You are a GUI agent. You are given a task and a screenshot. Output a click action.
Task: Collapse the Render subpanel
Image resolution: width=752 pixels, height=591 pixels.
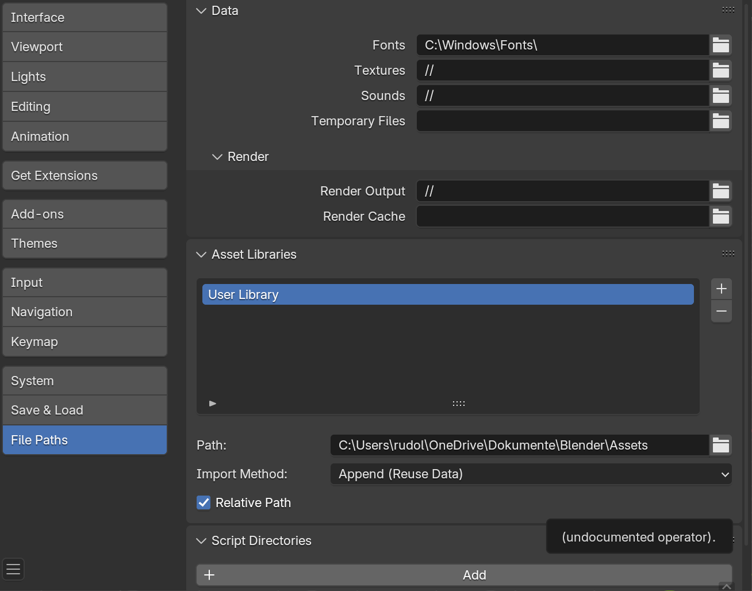217,156
